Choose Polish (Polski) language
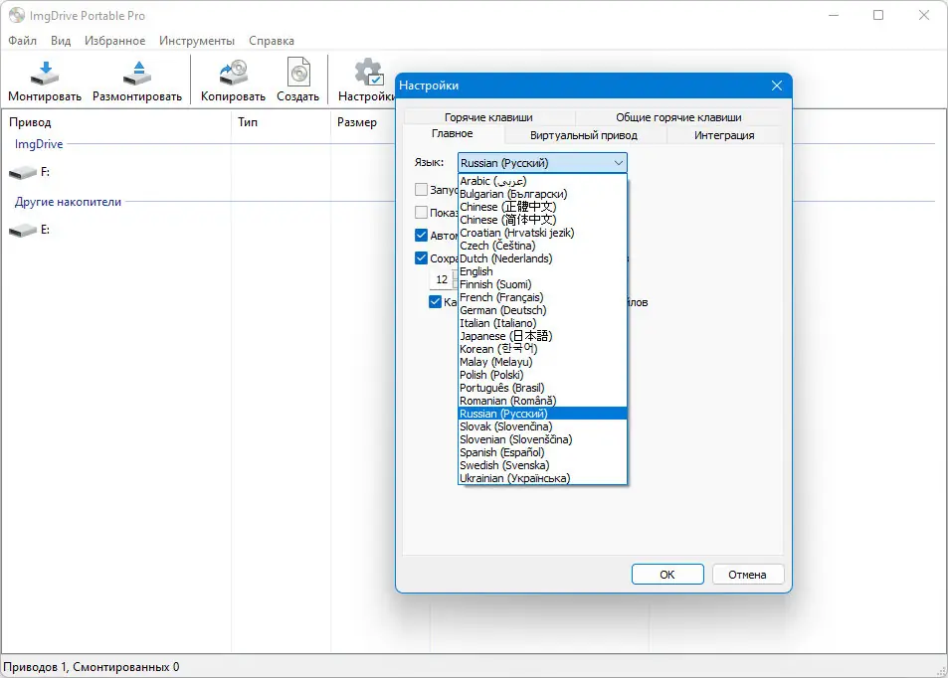Screen dimensions: 948x678 click(542, 375)
